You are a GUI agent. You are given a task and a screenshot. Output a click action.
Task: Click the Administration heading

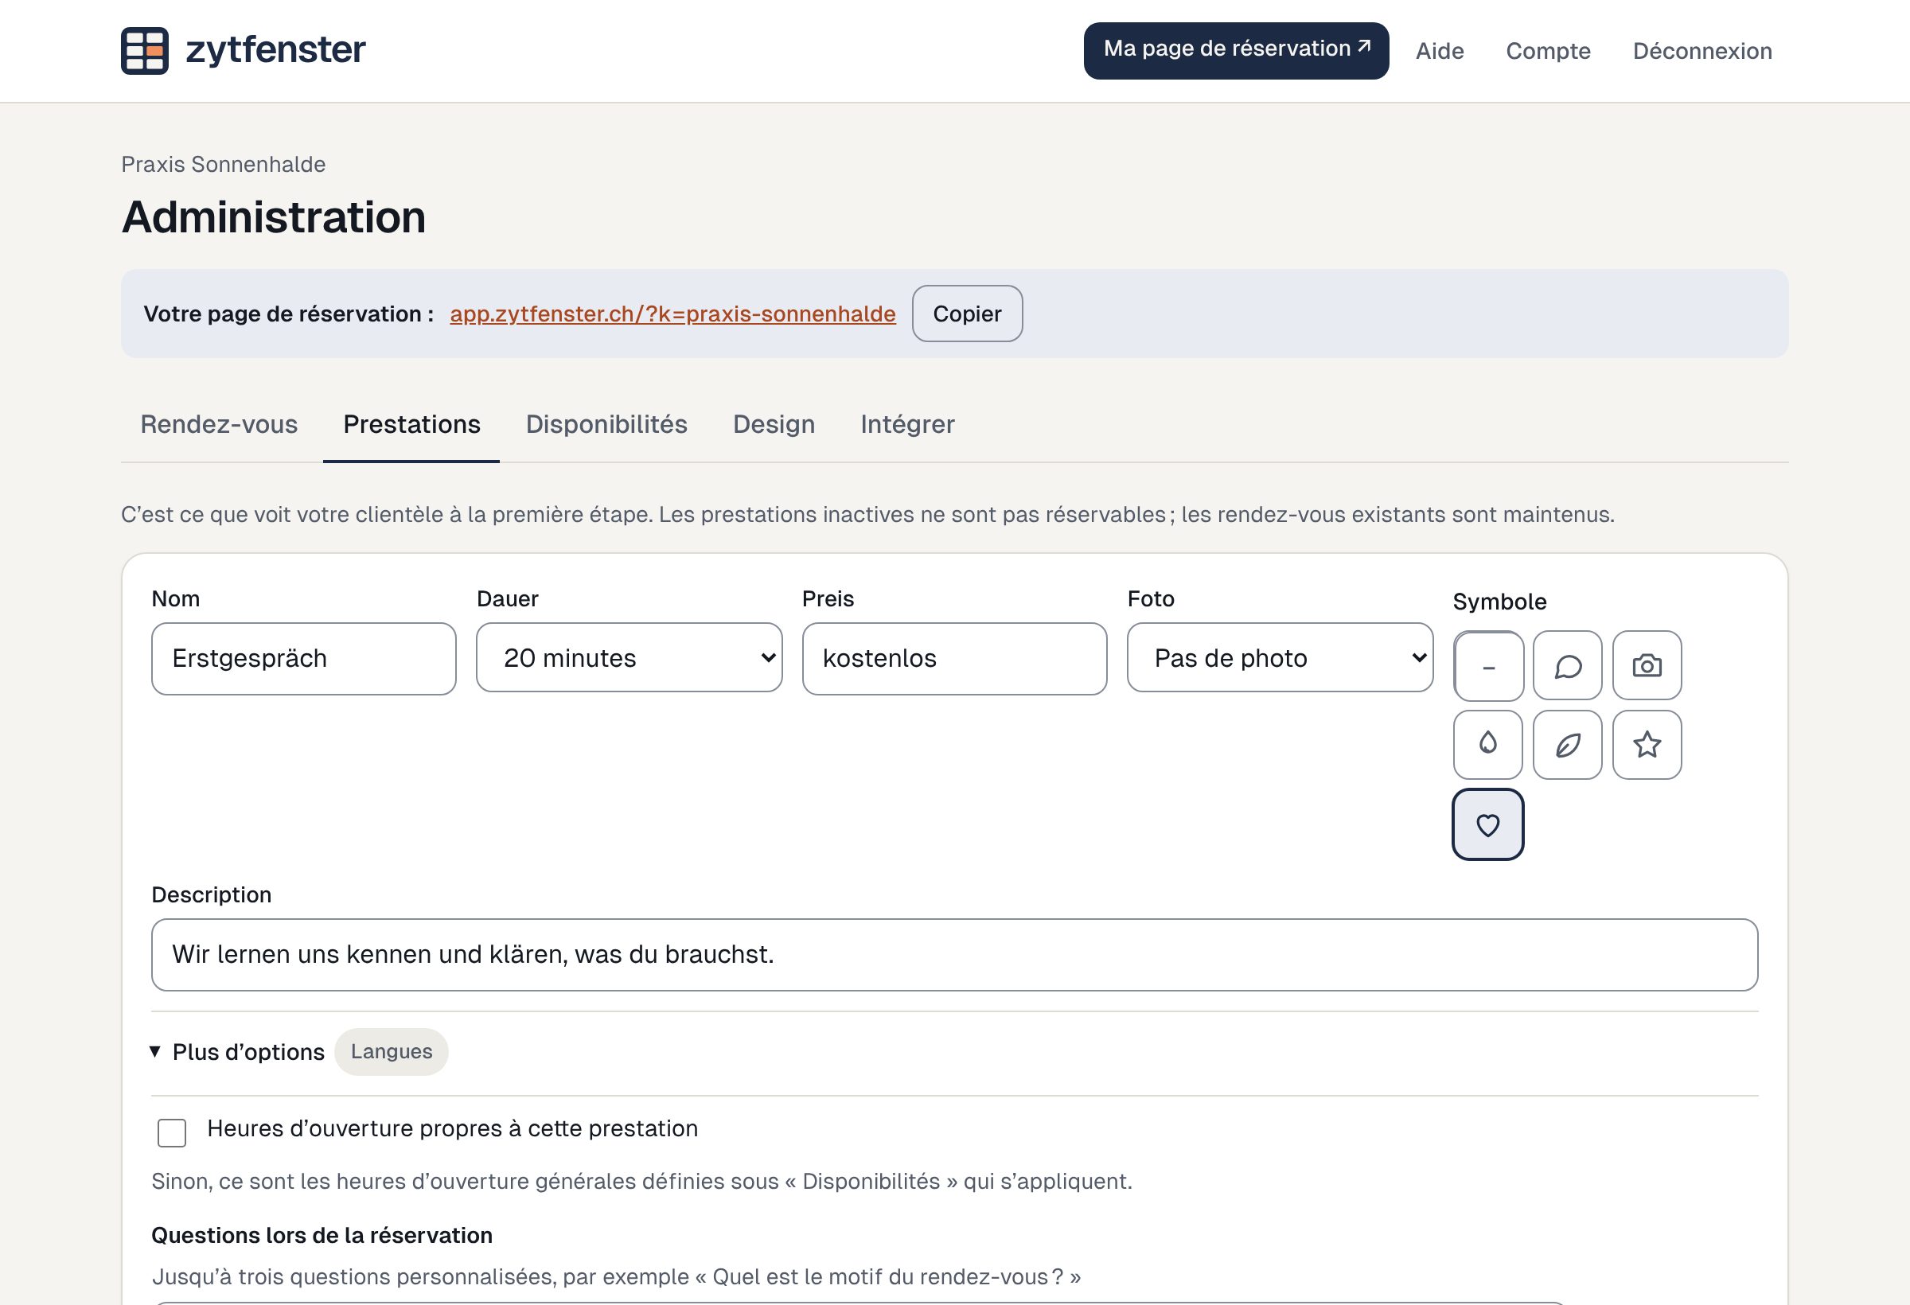(274, 218)
